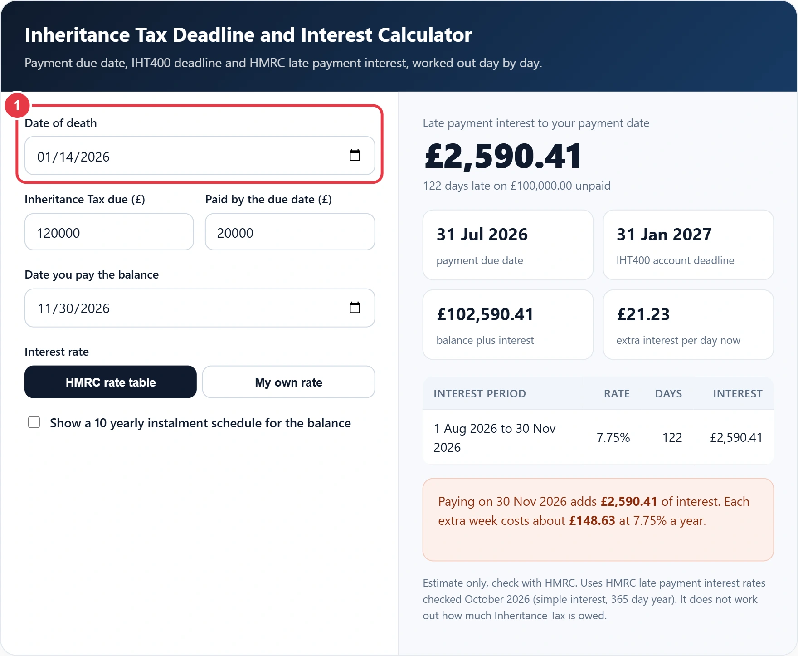Screen dimensions: 798x656
Task: Switch to My own rate
Action: 288,382
